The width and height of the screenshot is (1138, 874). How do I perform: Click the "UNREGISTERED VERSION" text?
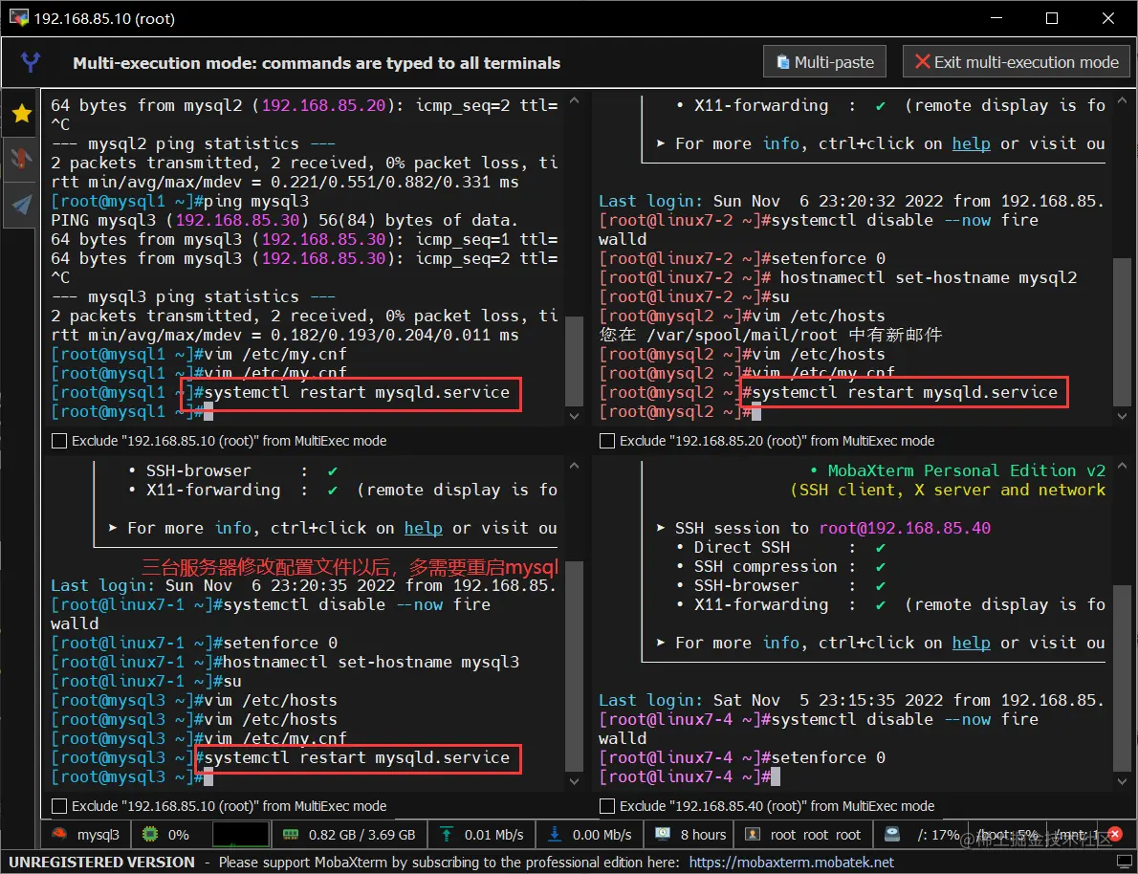(101, 863)
